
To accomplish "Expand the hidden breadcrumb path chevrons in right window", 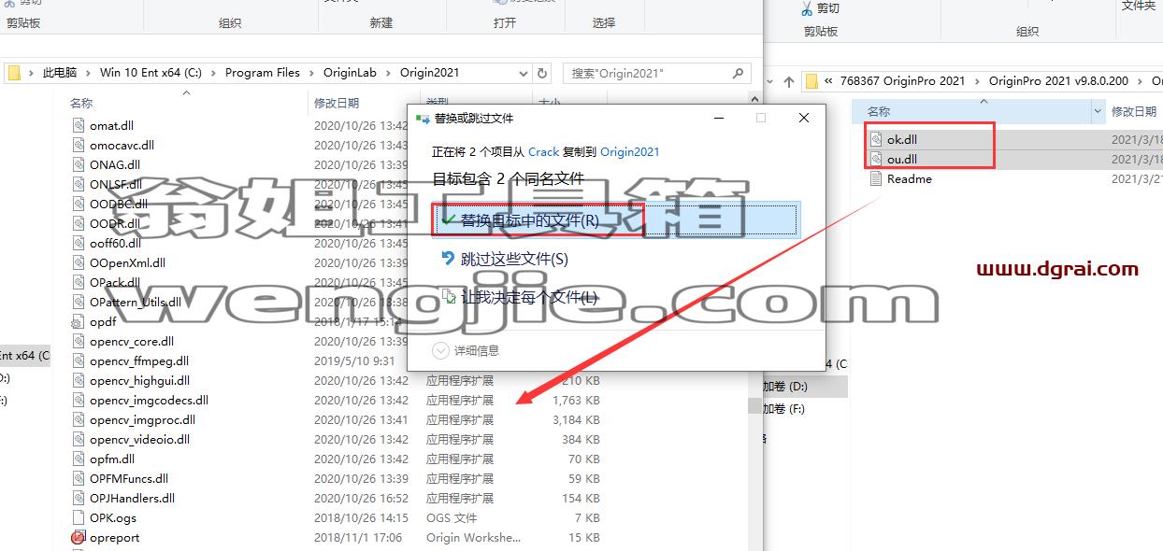I will pyautogui.click(x=829, y=81).
